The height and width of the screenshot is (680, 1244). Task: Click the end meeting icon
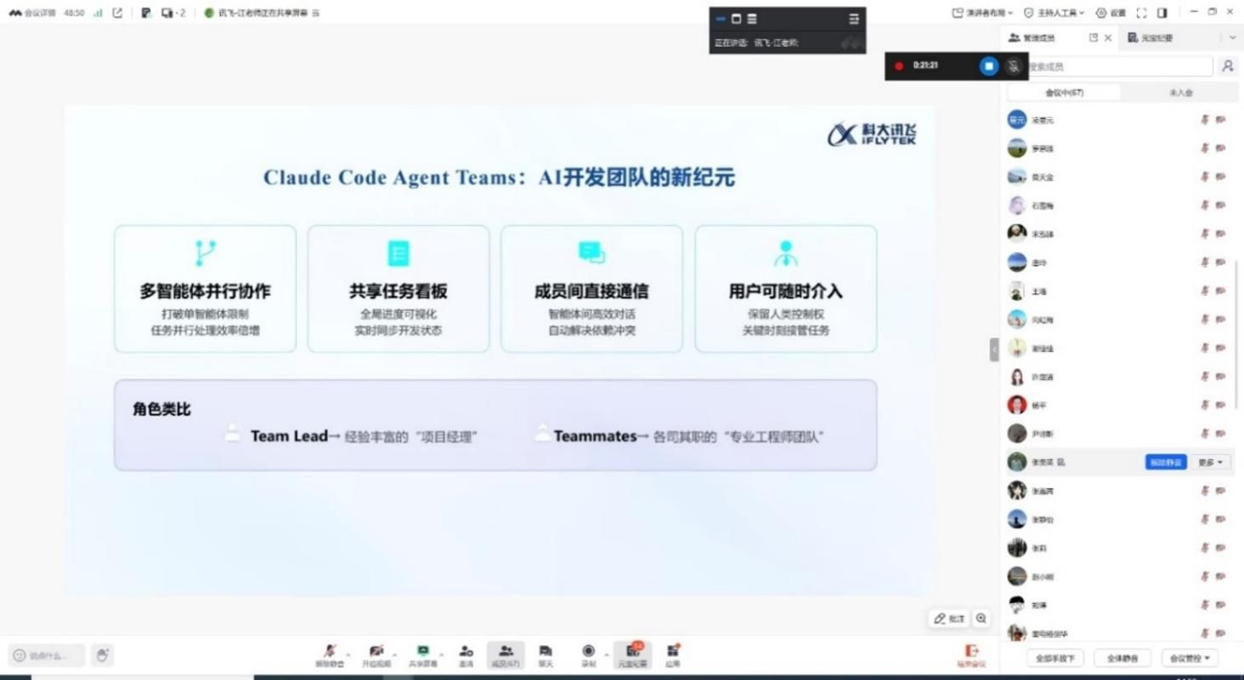972,651
